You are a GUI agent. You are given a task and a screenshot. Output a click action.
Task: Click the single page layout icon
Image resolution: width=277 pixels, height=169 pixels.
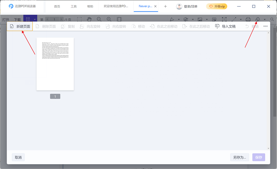[119, 19]
